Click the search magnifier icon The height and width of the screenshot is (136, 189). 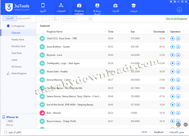tap(90, 19)
